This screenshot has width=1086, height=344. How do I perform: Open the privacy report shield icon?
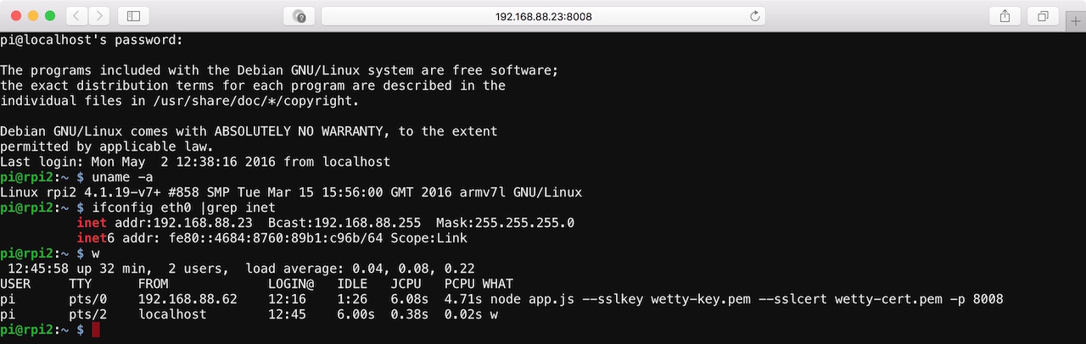click(300, 16)
